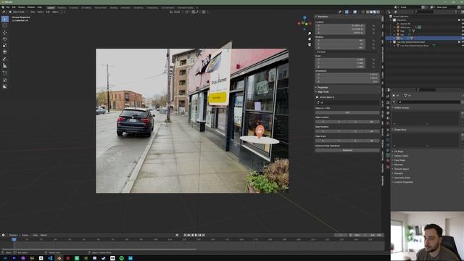Switch to the Modeling workspace tab
Screen dimensions: 464x261
62,8
